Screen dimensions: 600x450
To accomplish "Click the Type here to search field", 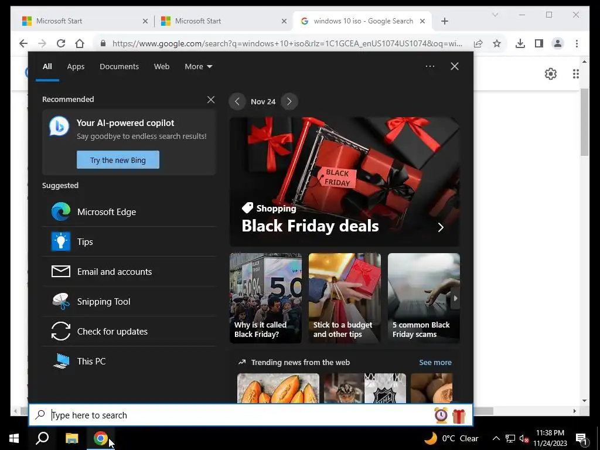I will (x=241, y=415).
